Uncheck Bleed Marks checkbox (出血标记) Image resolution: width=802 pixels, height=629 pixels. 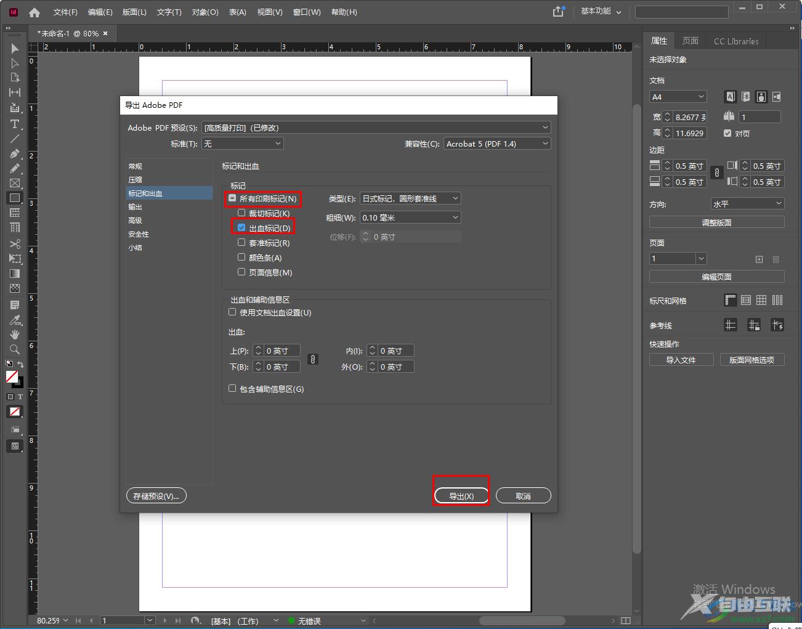[241, 228]
